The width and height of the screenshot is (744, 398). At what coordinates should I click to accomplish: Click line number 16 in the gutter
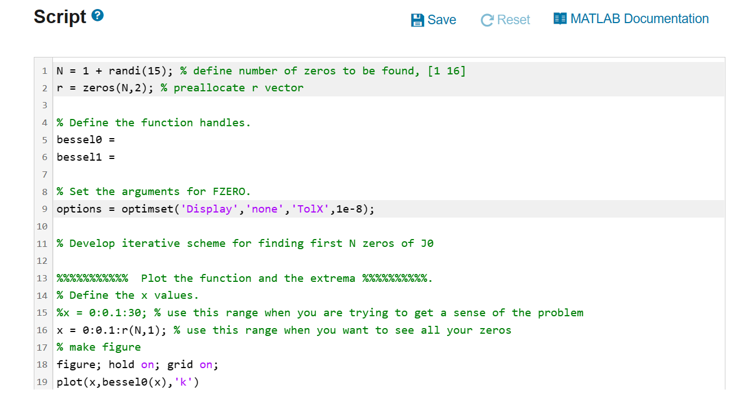click(42, 330)
